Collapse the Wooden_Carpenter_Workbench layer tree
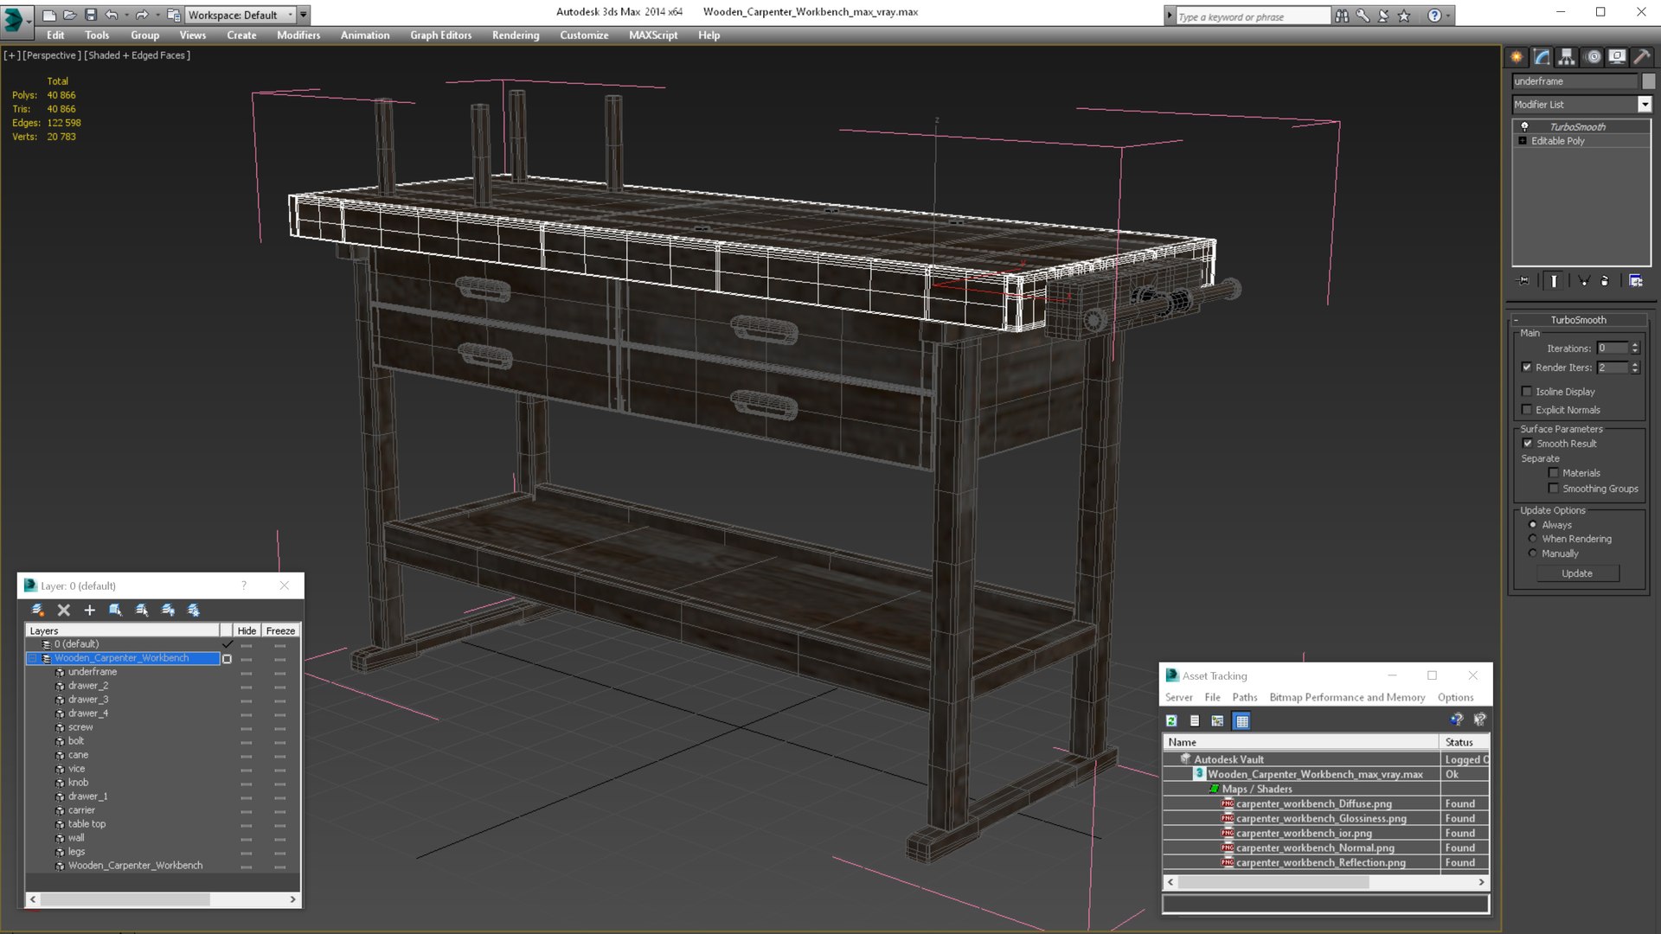Image resolution: width=1661 pixels, height=934 pixels. click(33, 658)
